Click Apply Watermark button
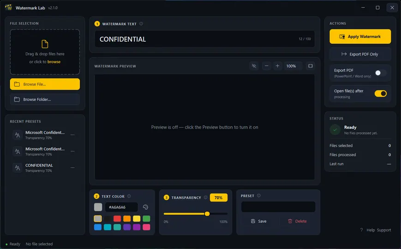This screenshot has width=401, height=249. (360, 36)
